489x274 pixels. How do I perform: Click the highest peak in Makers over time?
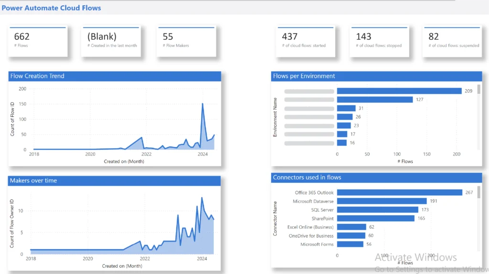click(202, 198)
